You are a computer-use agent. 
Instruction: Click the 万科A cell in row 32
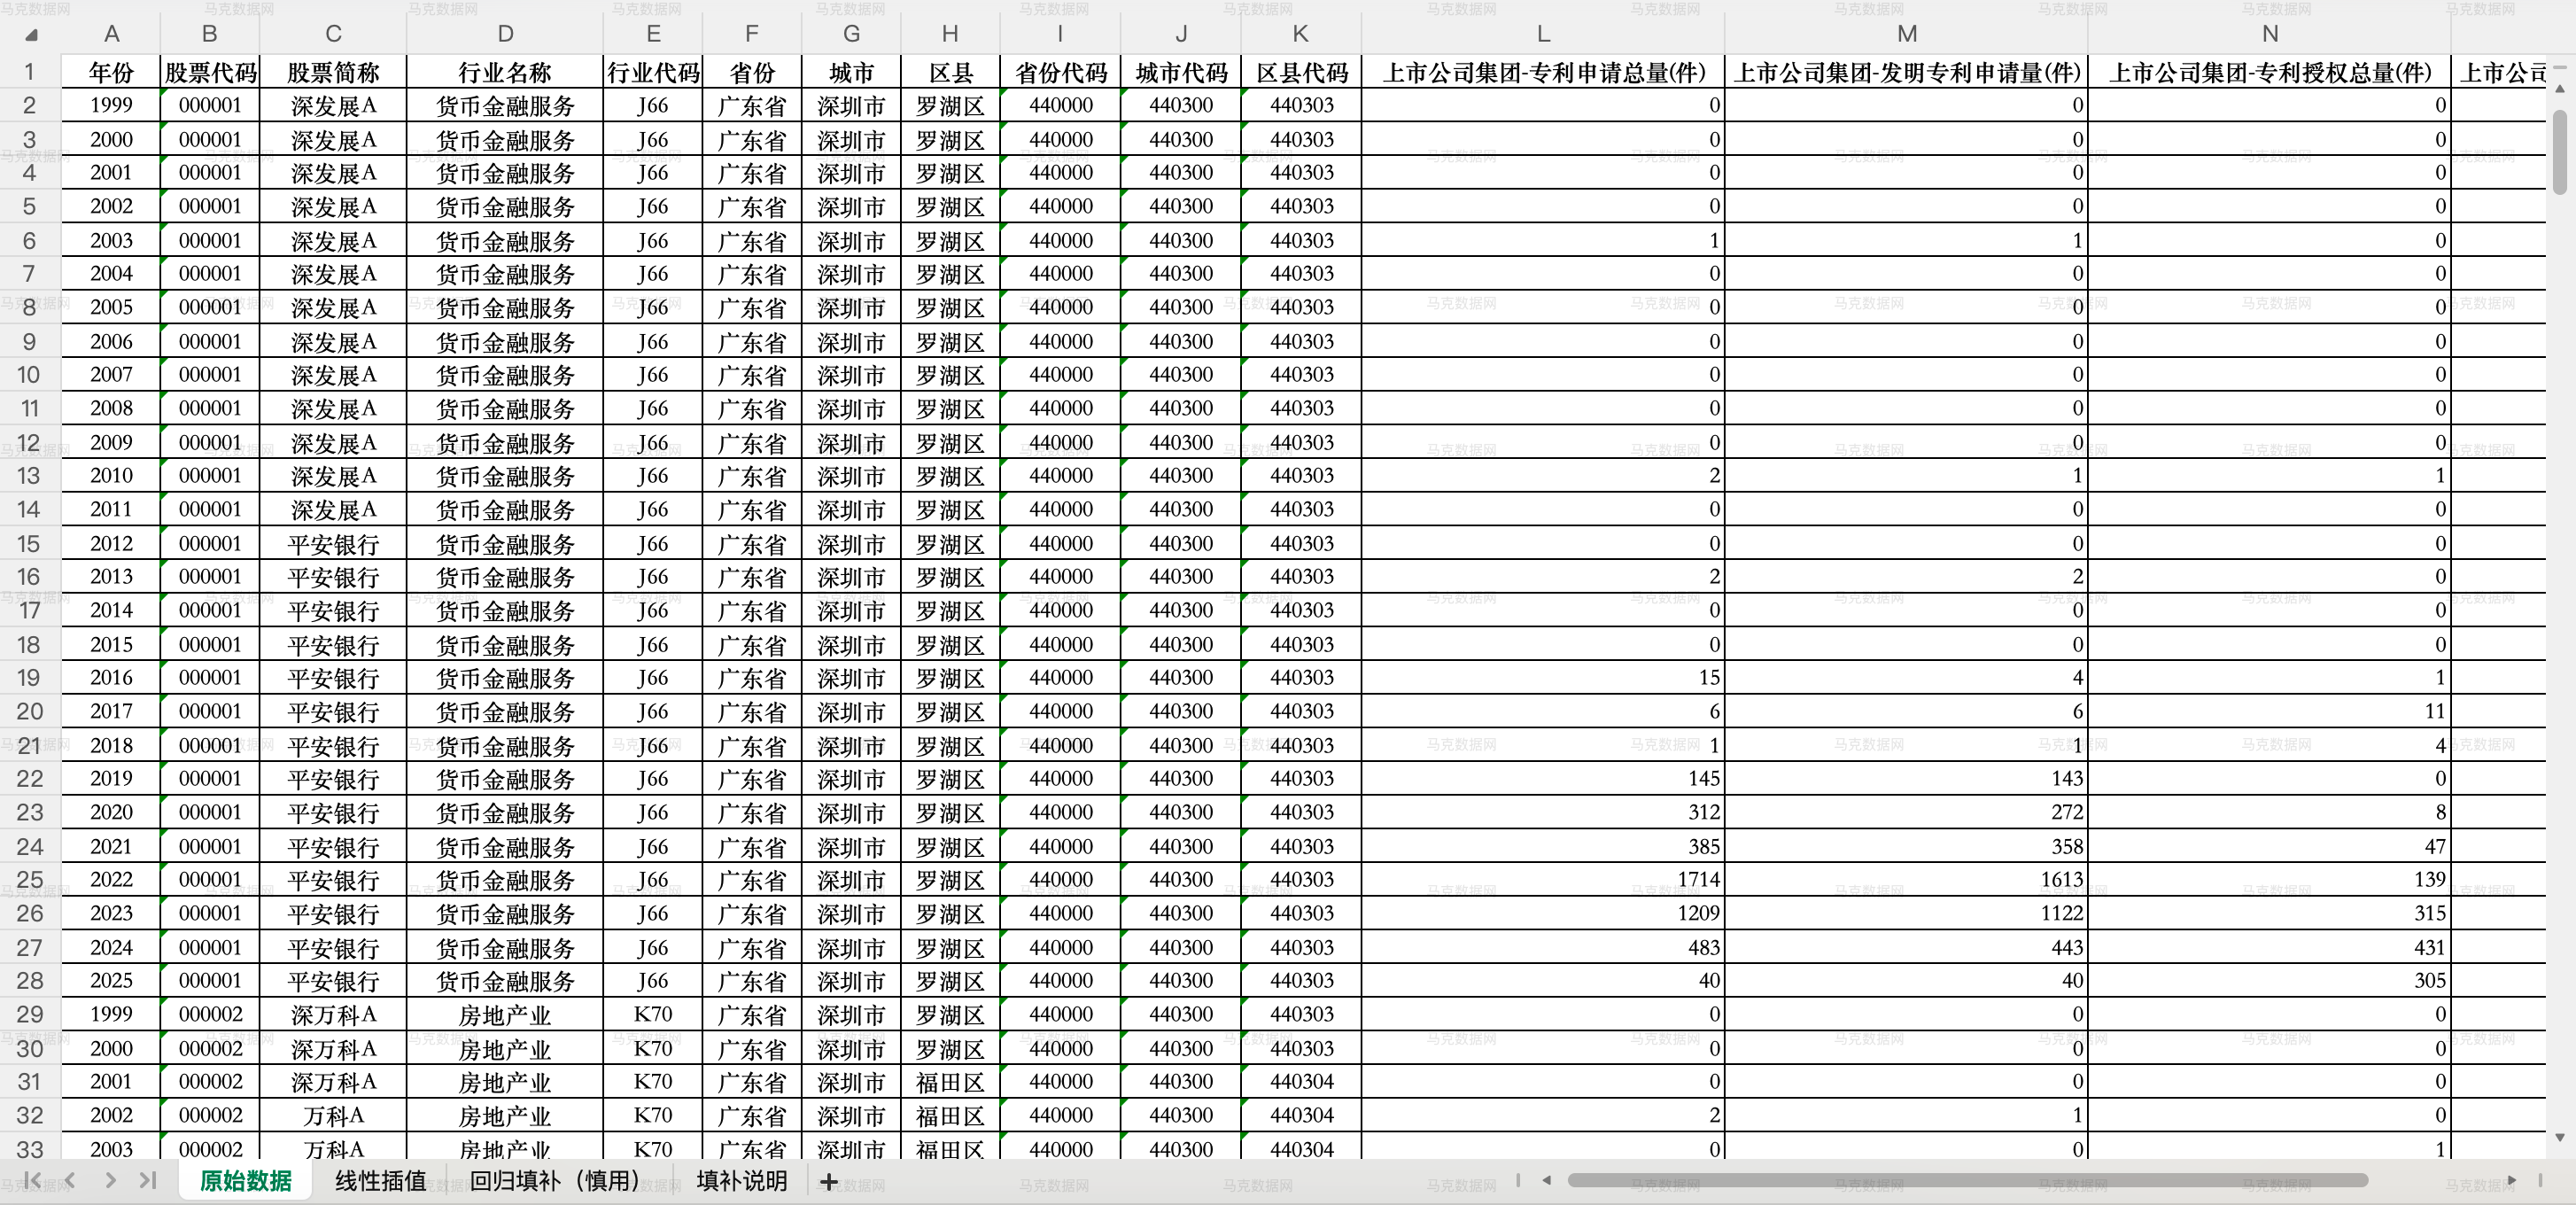point(333,1115)
